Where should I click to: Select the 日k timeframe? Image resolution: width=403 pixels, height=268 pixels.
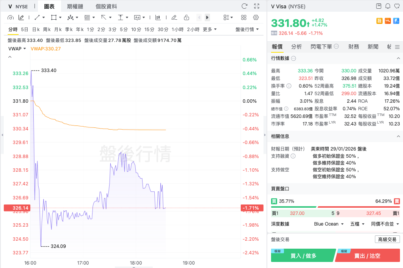36,29
